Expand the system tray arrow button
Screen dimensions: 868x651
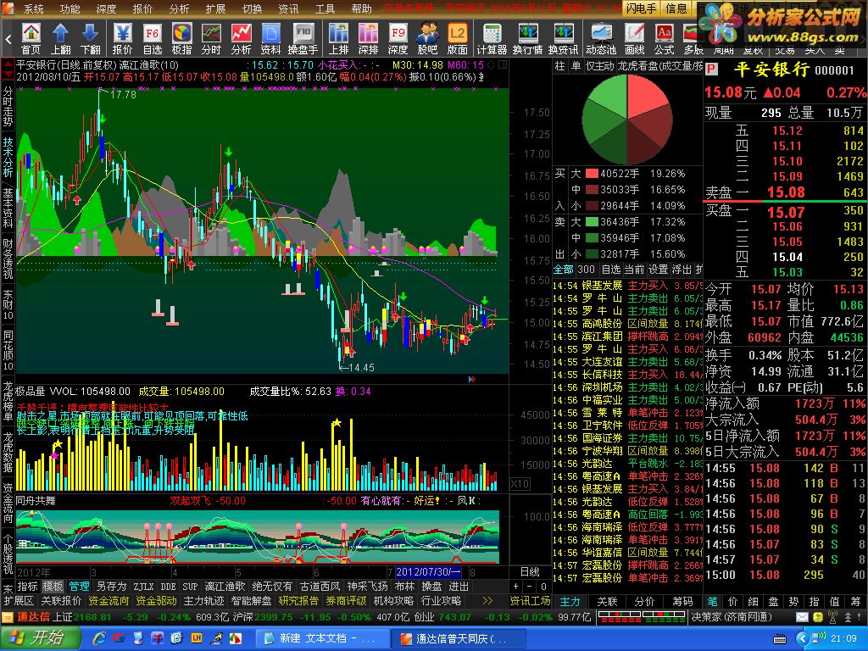pos(804,639)
